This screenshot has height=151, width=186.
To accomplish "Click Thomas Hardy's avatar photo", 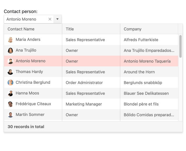I will coord(10,72).
